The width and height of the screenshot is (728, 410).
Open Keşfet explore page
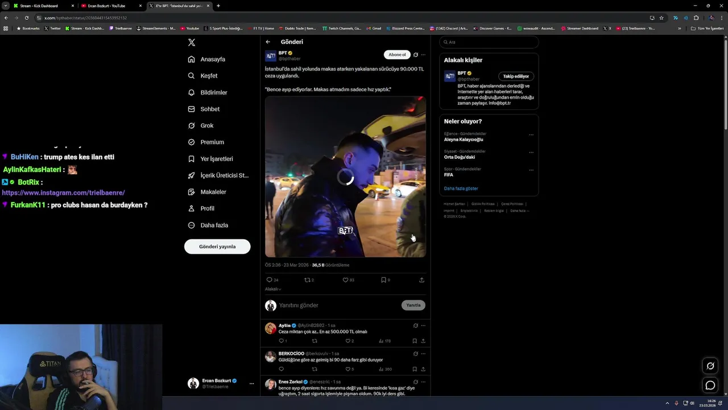click(202, 76)
